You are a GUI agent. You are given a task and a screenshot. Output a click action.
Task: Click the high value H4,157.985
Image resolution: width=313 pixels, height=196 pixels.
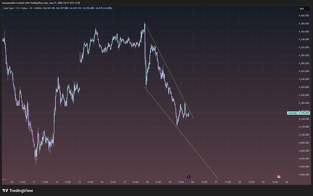click(62, 8)
